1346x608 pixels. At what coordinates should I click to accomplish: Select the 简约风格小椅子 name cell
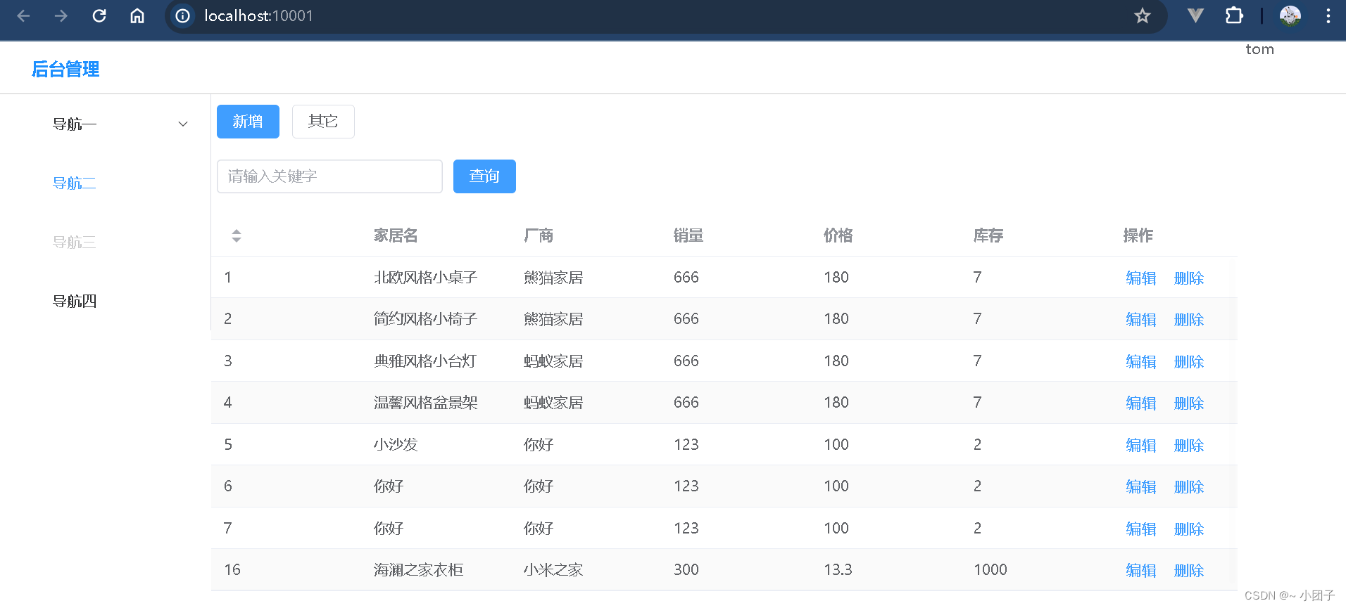coord(425,319)
